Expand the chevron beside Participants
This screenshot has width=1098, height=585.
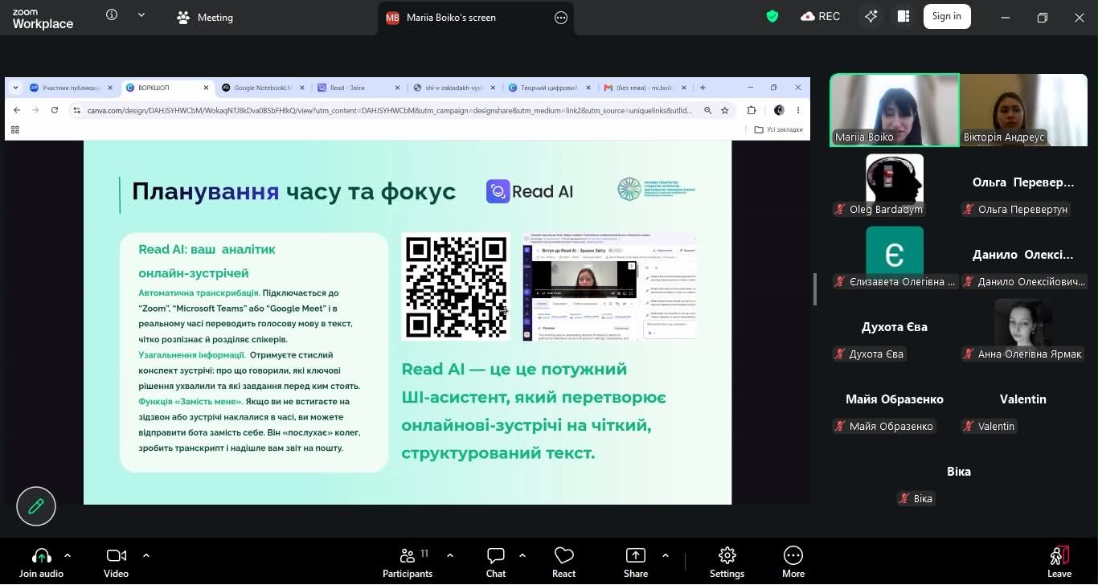click(450, 555)
